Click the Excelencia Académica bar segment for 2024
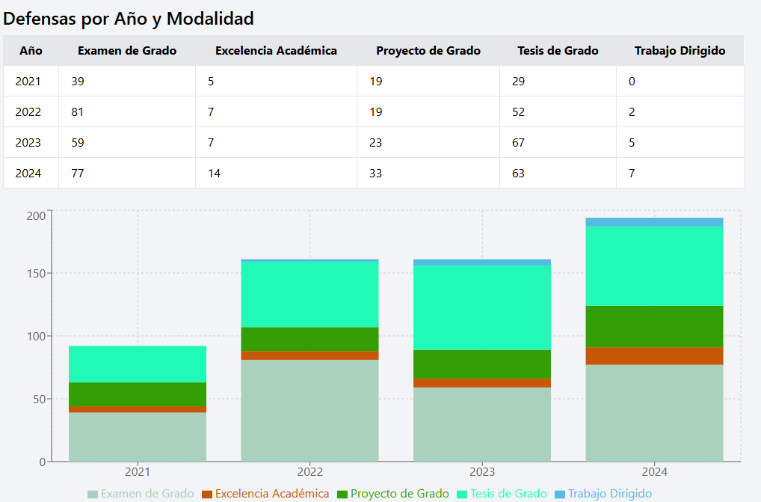This screenshot has height=502, width=761. (x=654, y=356)
